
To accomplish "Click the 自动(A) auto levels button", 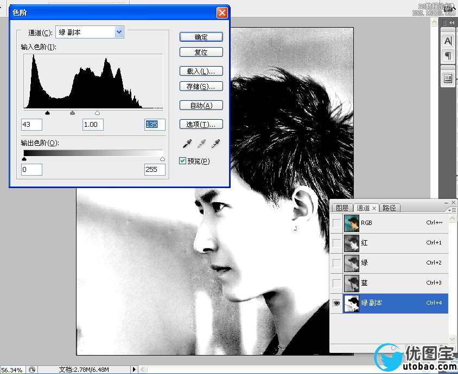I will tap(201, 106).
